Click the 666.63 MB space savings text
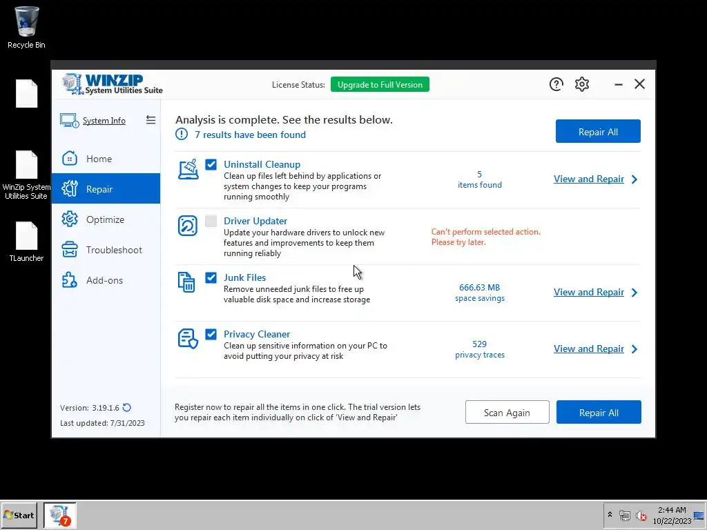Image resolution: width=707 pixels, height=530 pixels. coord(480,293)
